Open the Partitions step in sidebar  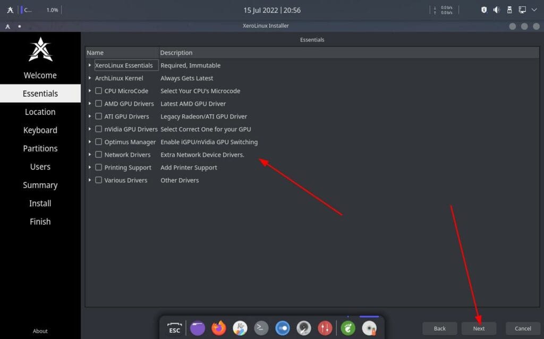click(40, 148)
